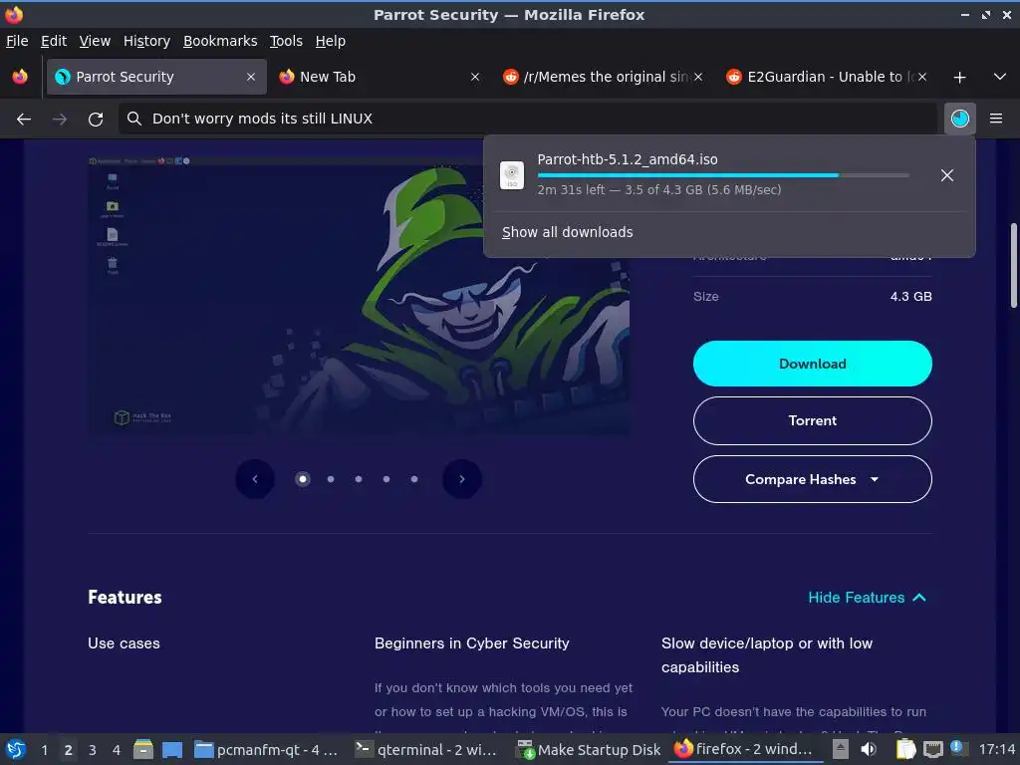Show previous carousel screenshot
This screenshot has width=1020, height=765.
click(x=255, y=479)
